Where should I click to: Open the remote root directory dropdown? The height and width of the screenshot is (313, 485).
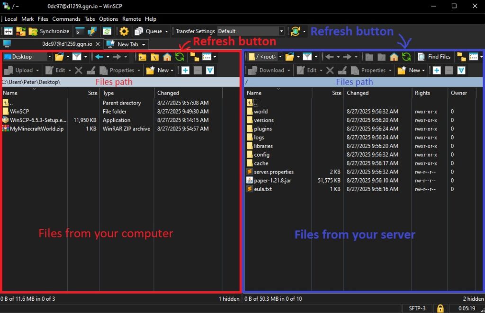click(x=280, y=57)
